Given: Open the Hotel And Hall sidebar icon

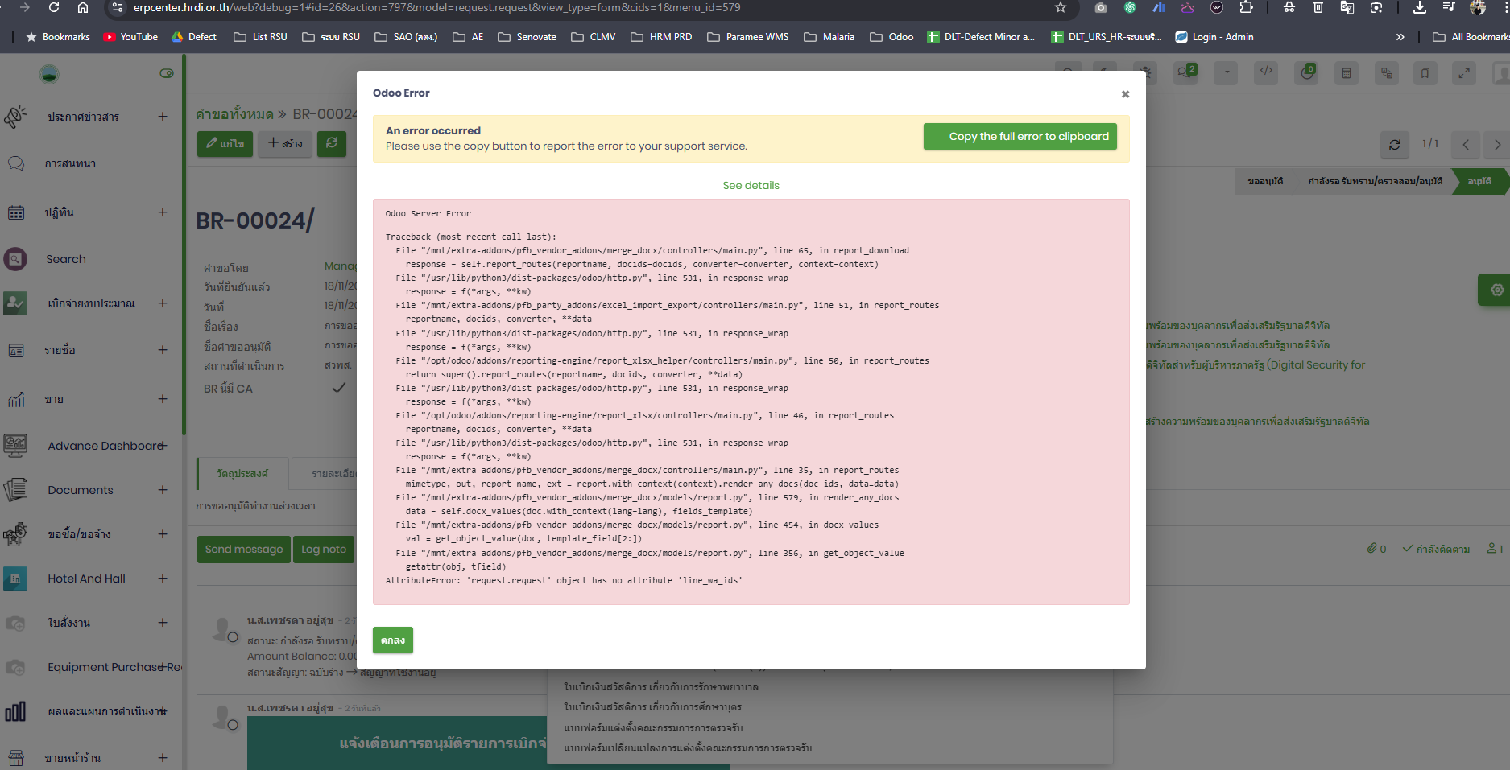Looking at the screenshot, I should tap(15, 579).
